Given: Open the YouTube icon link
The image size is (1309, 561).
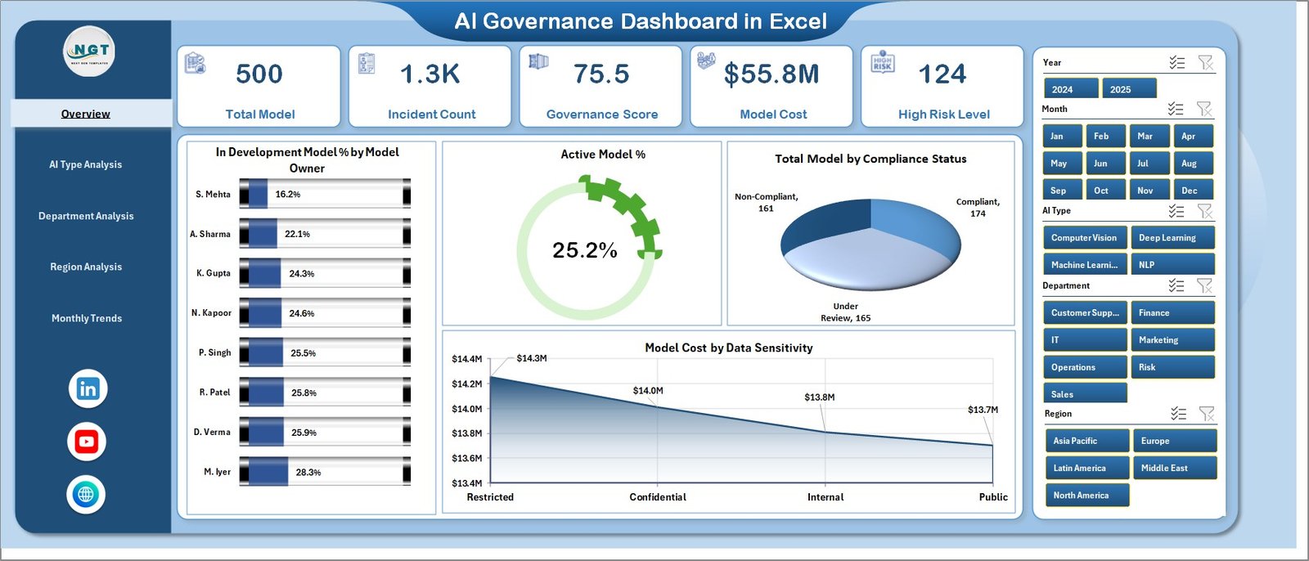Looking at the screenshot, I should [x=87, y=442].
